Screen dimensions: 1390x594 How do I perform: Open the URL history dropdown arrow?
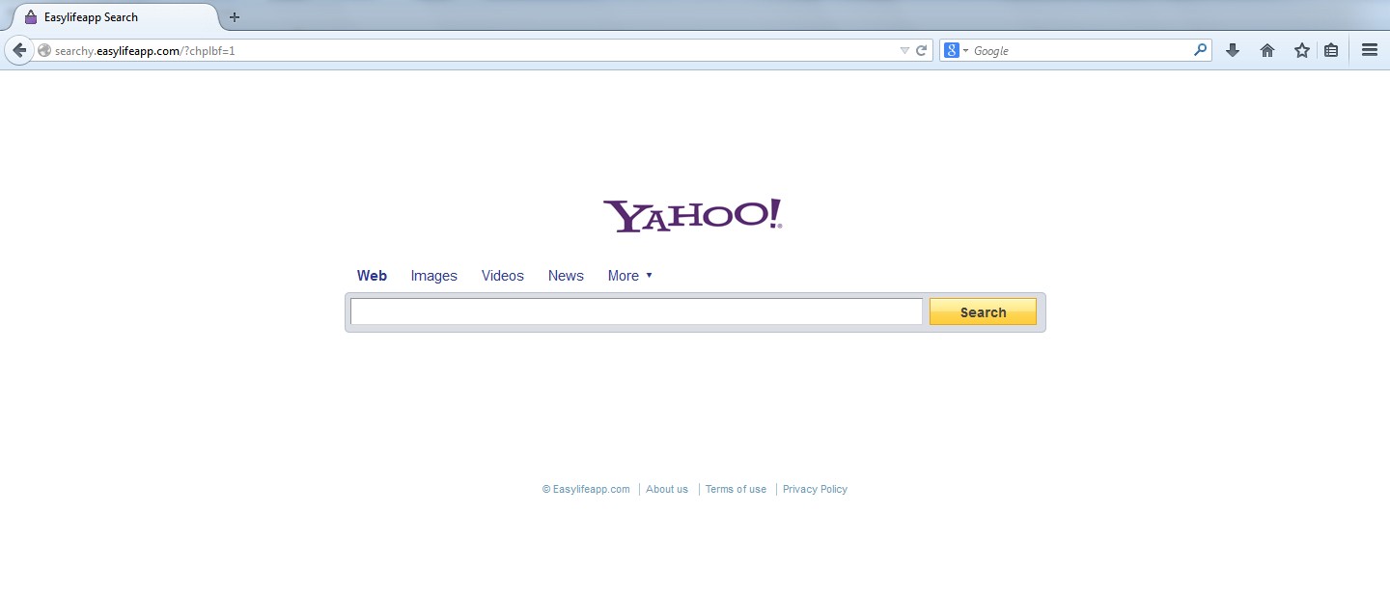(x=904, y=51)
